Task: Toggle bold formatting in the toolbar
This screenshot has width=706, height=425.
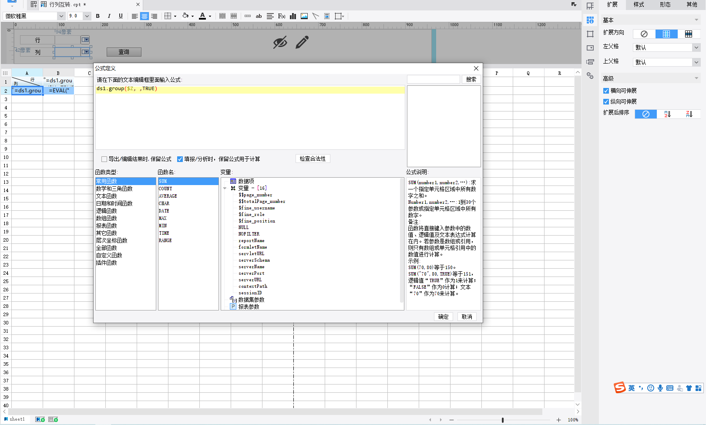Action: [x=98, y=16]
